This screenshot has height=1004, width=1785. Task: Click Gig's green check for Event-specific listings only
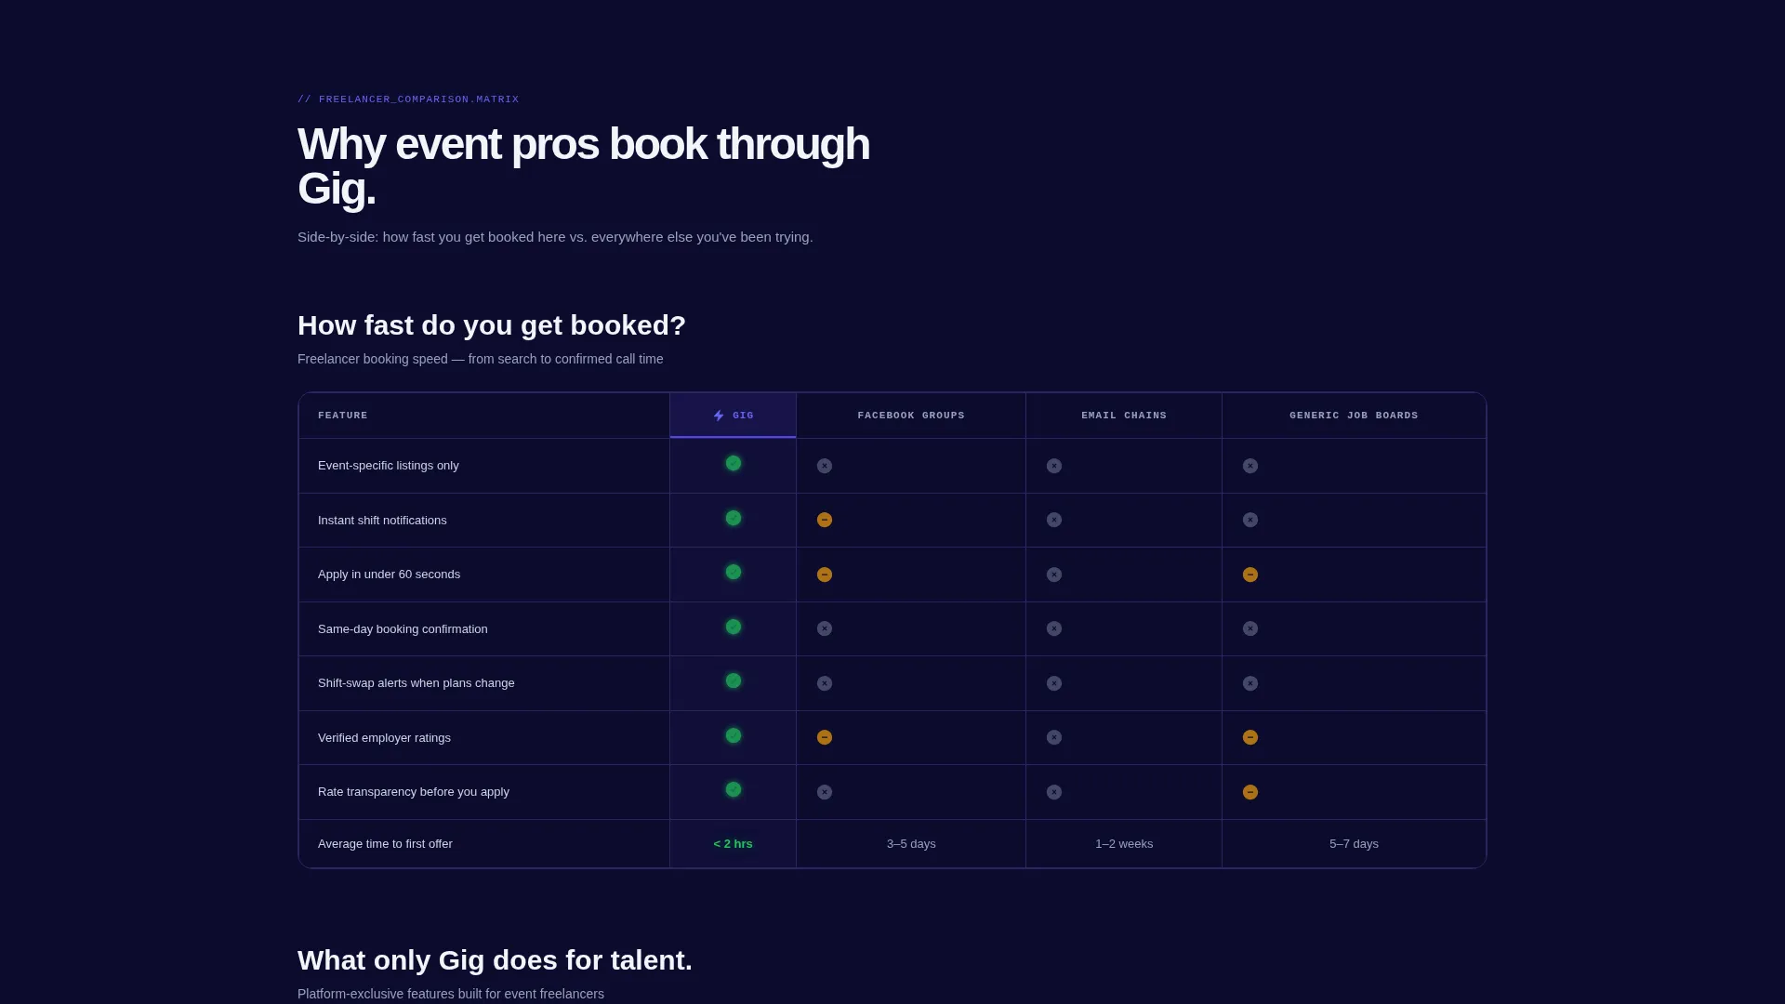[734, 463]
